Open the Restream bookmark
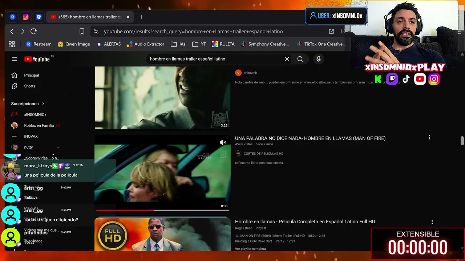Screen dimensions: 465x261 click(x=39, y=44)
